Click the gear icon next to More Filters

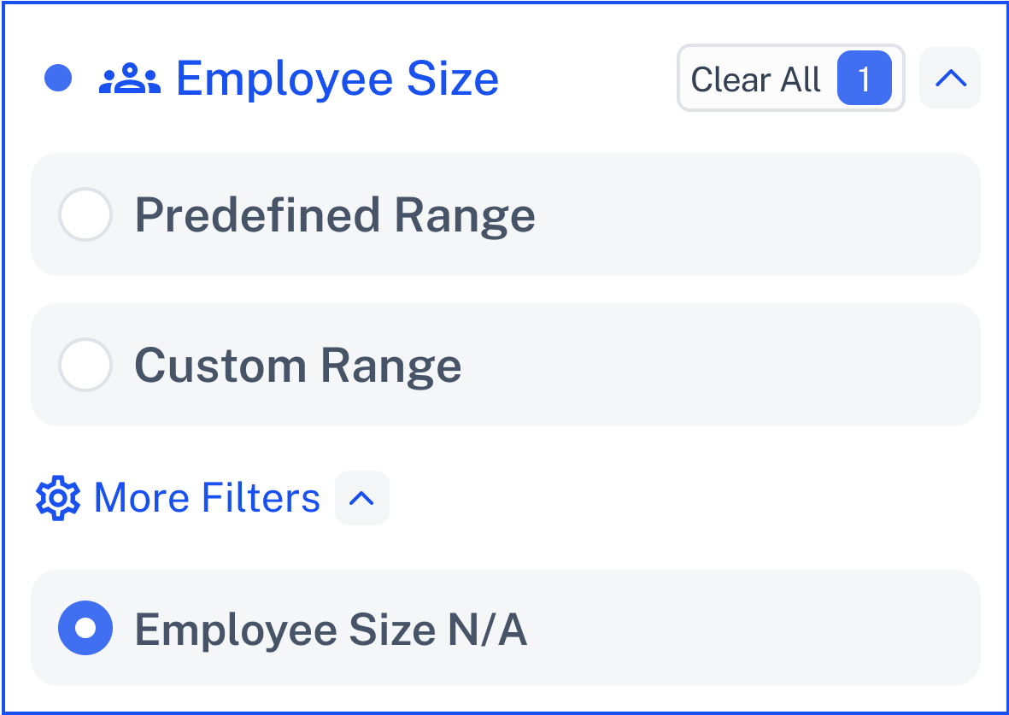tap(58, 498)
